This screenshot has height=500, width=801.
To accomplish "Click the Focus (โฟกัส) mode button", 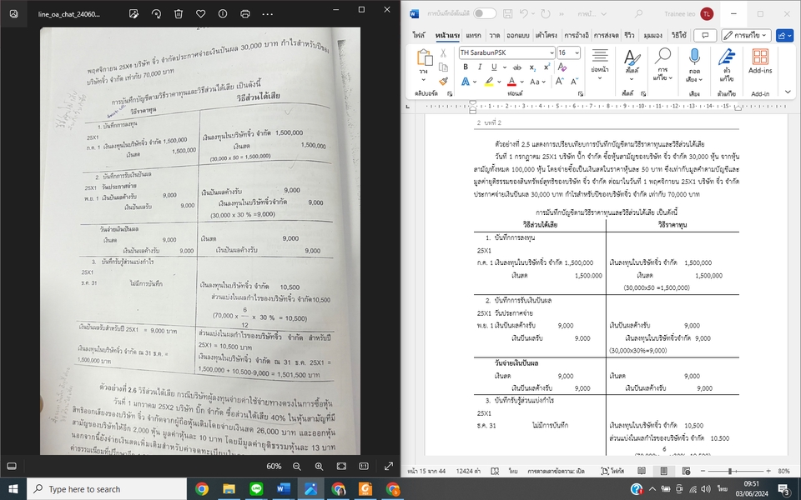I will 612,471.
